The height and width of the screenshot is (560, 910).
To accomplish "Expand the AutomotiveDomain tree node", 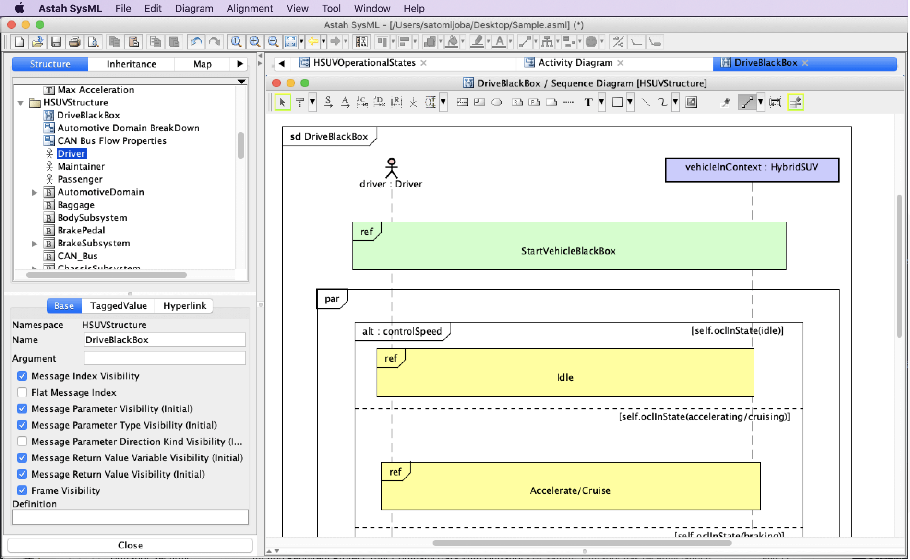I will pyautogui.click(x=35, y=192).
